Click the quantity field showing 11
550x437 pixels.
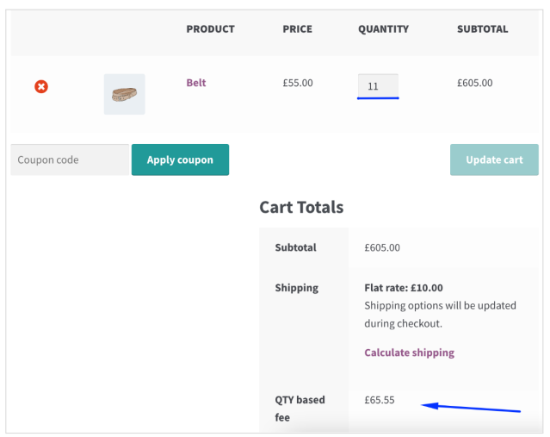[x=378, y=85]
